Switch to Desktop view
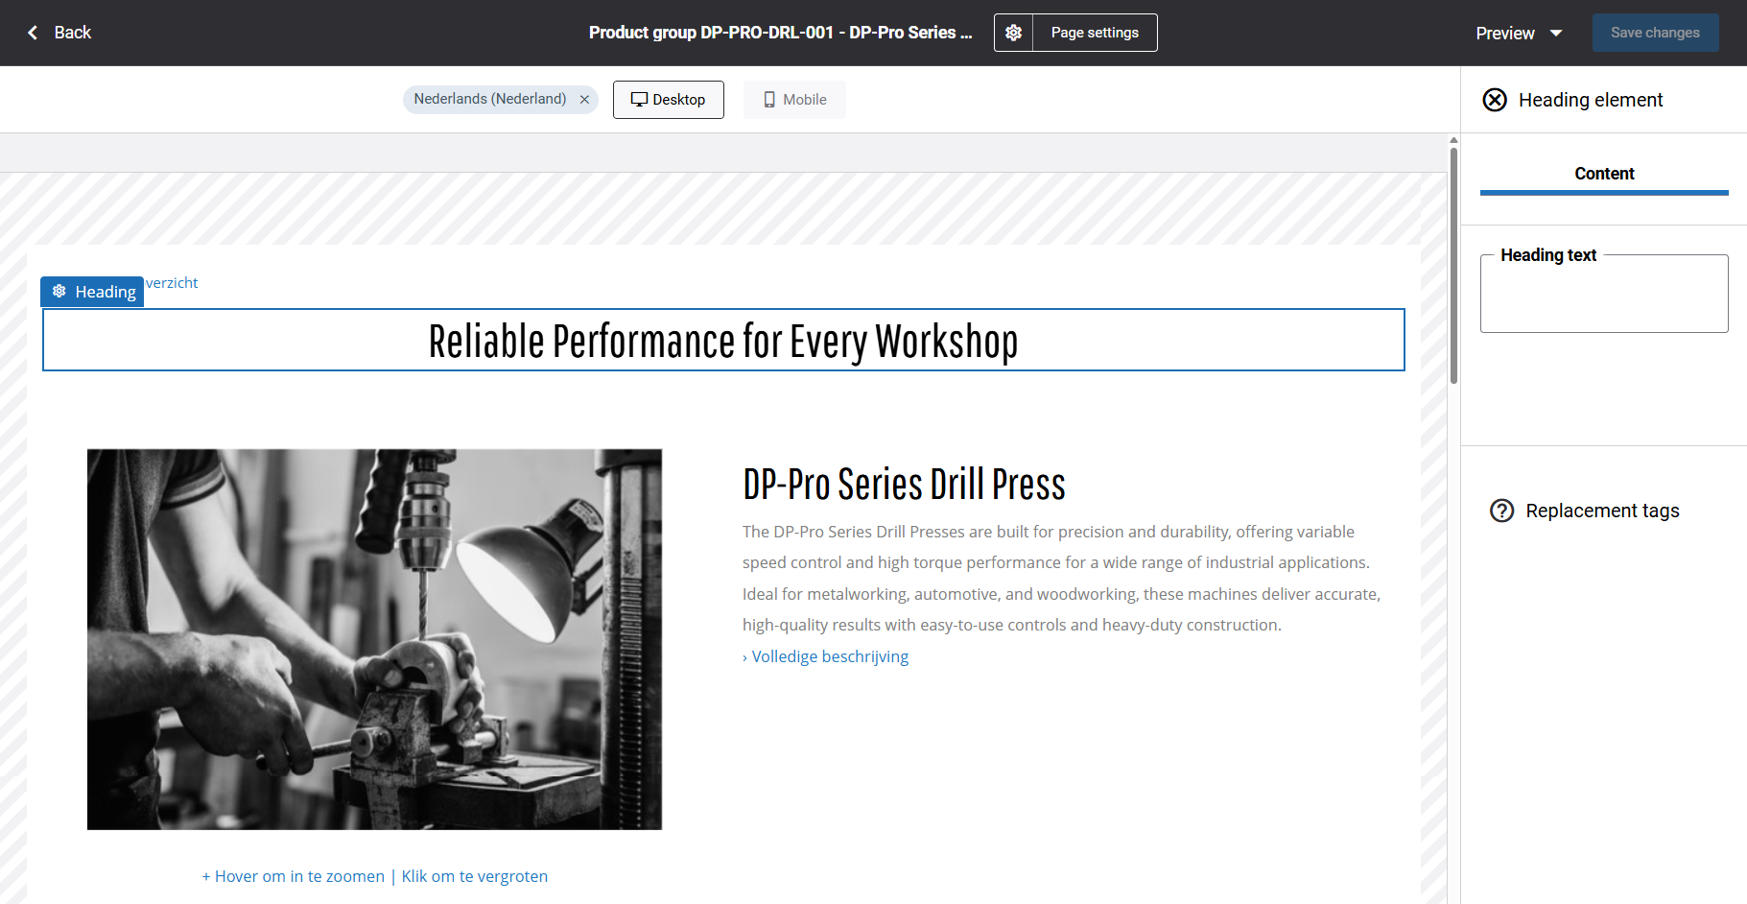 (x=669, y=100)
